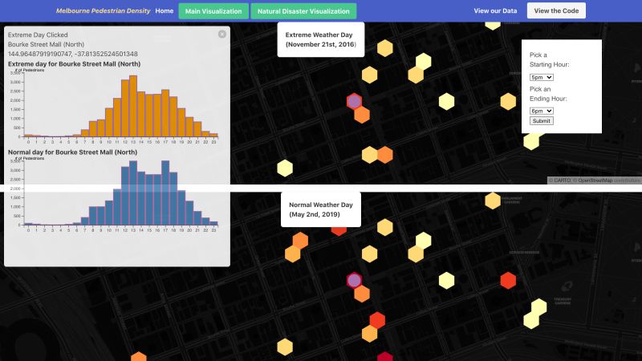Click the orange bar at hour 8 in the Extreme day chart

(x=93, y=129)
